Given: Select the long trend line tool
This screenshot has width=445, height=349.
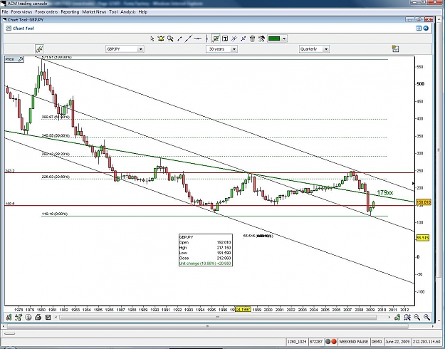Looking at the screenshot, I should pos(188,38).
